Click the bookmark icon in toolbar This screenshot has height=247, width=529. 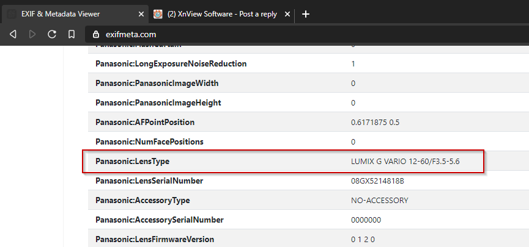point(72,35)
